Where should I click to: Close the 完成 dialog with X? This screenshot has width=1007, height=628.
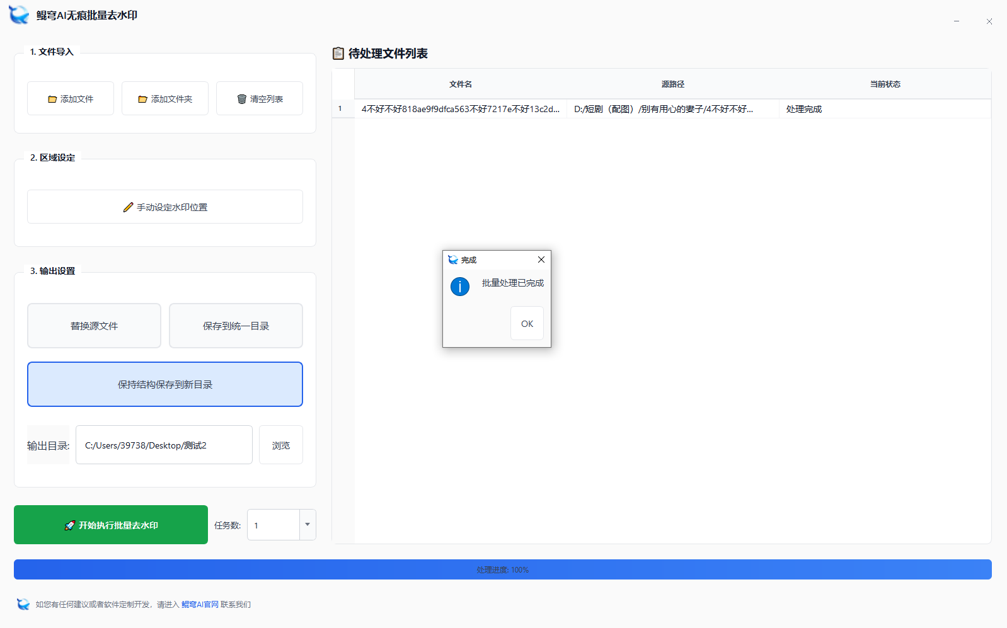541,260
